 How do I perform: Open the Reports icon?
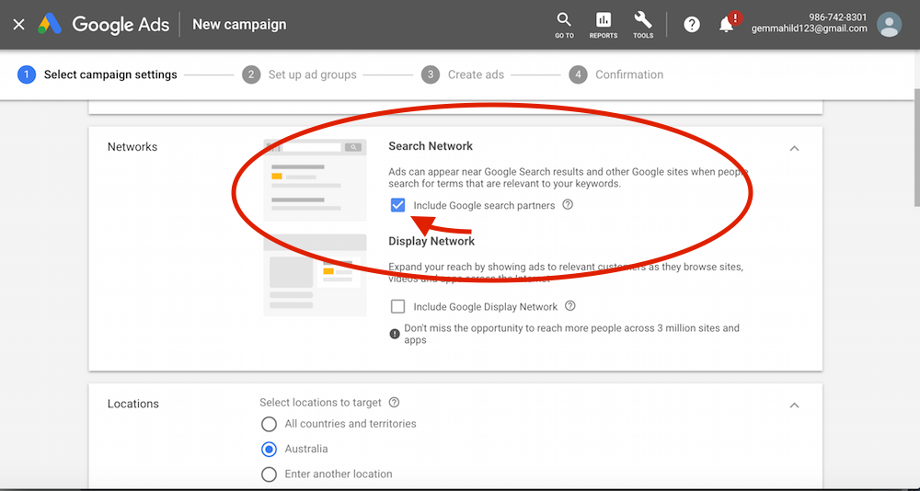[604, 25]
